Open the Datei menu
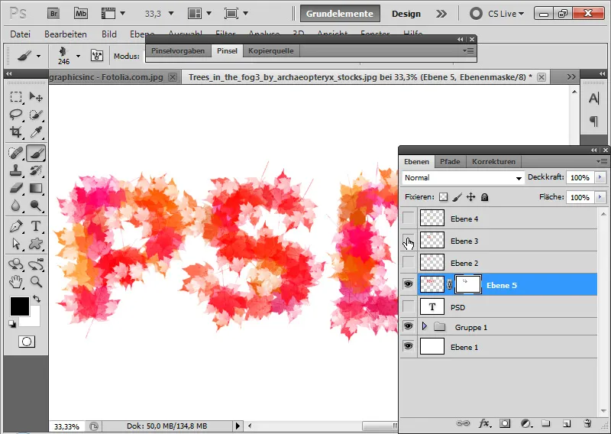 (x=21, y=34)
